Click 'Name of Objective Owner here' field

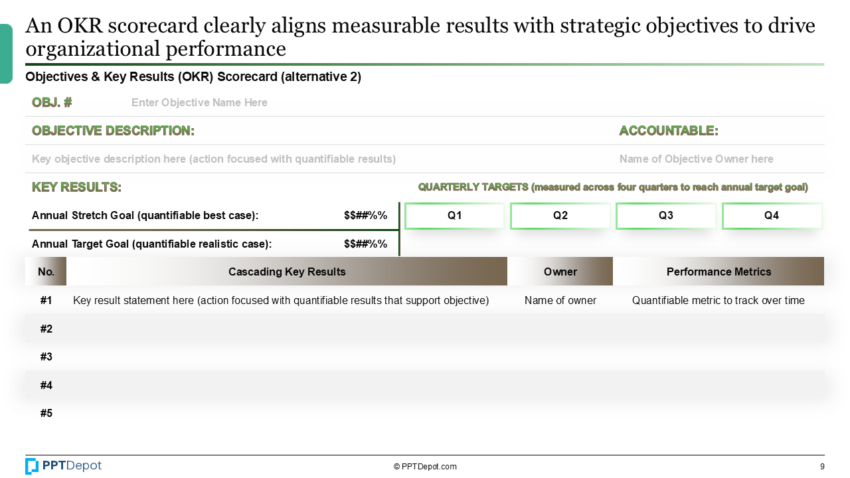pos(697,159)
